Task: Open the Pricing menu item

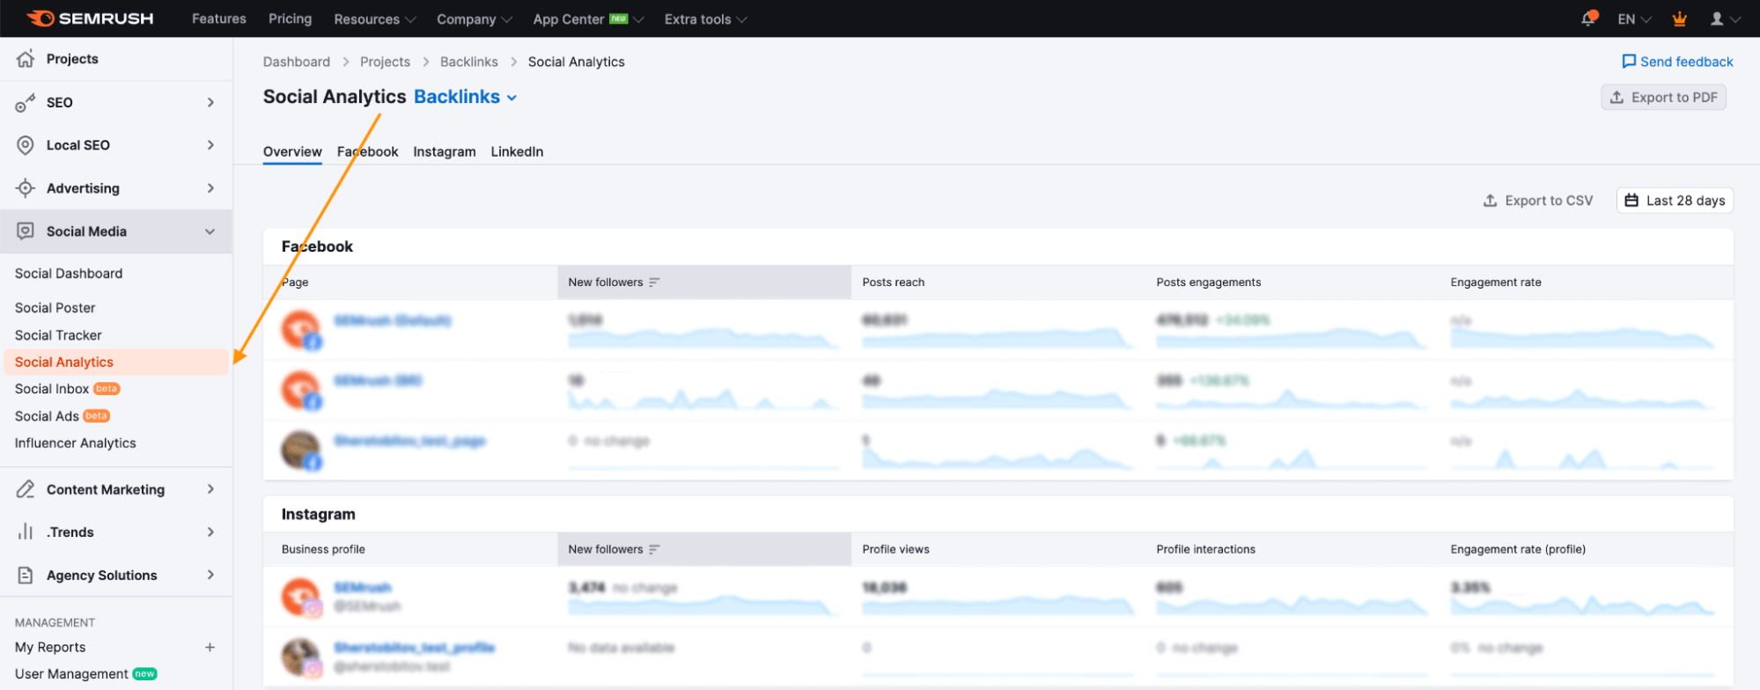Action: point(290,18)
